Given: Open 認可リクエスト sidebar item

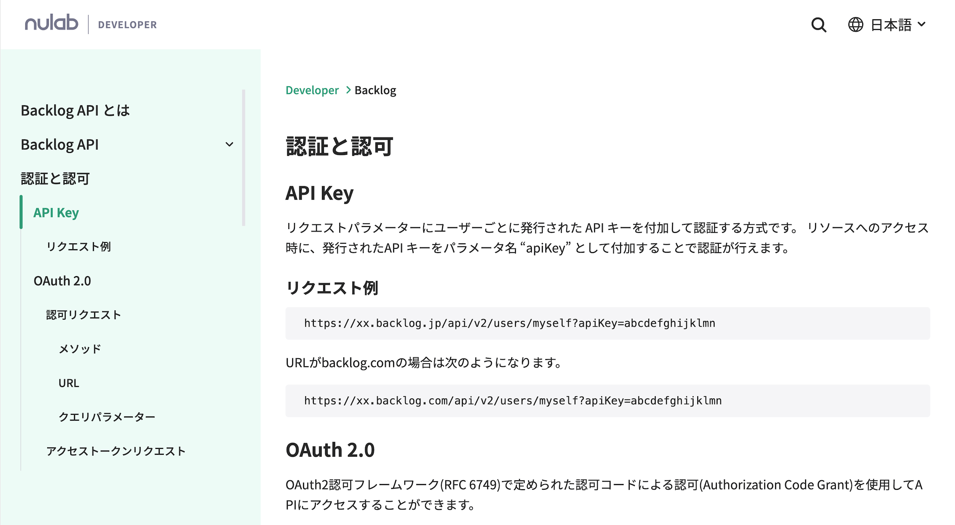Looking at the screenshot, I should coord(83,315).
